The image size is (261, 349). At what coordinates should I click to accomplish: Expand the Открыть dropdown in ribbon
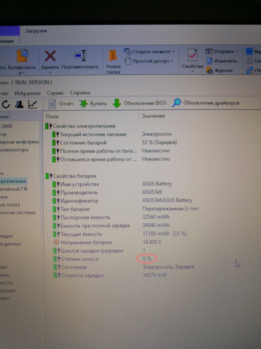click(x=237, y=51)
